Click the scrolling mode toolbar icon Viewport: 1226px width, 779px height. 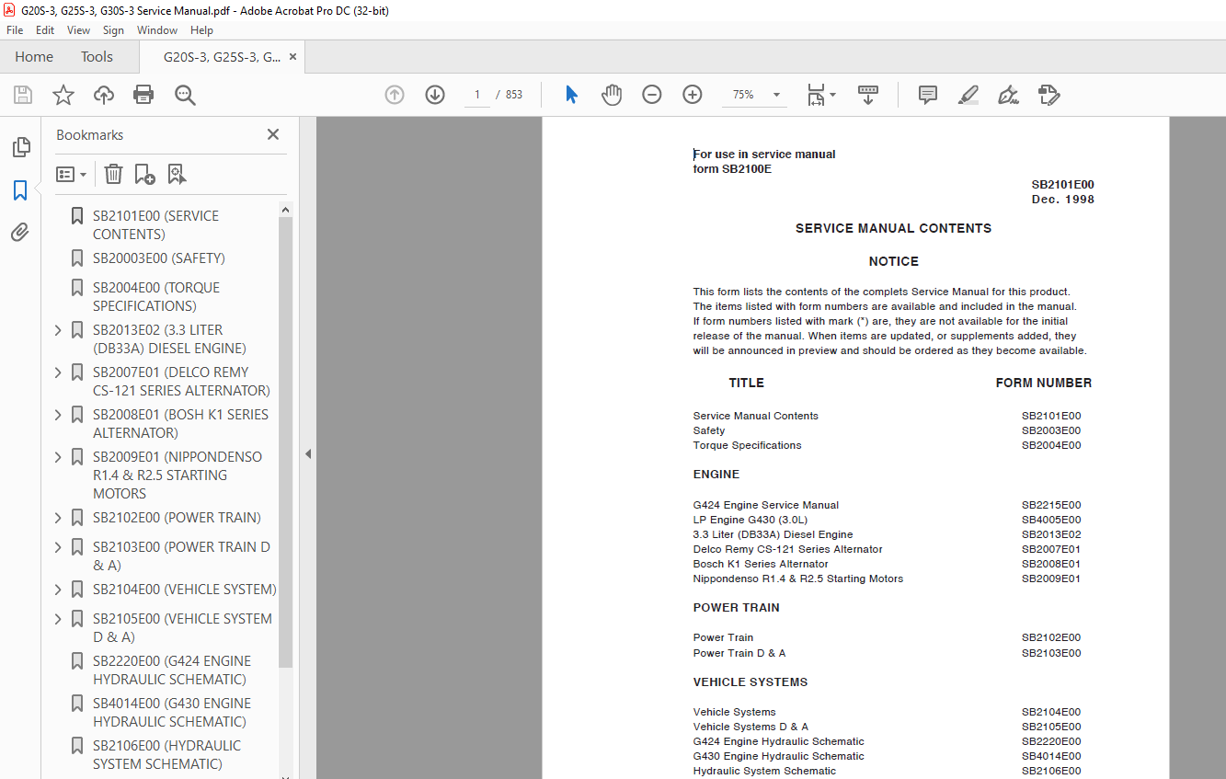pos(868,95)
